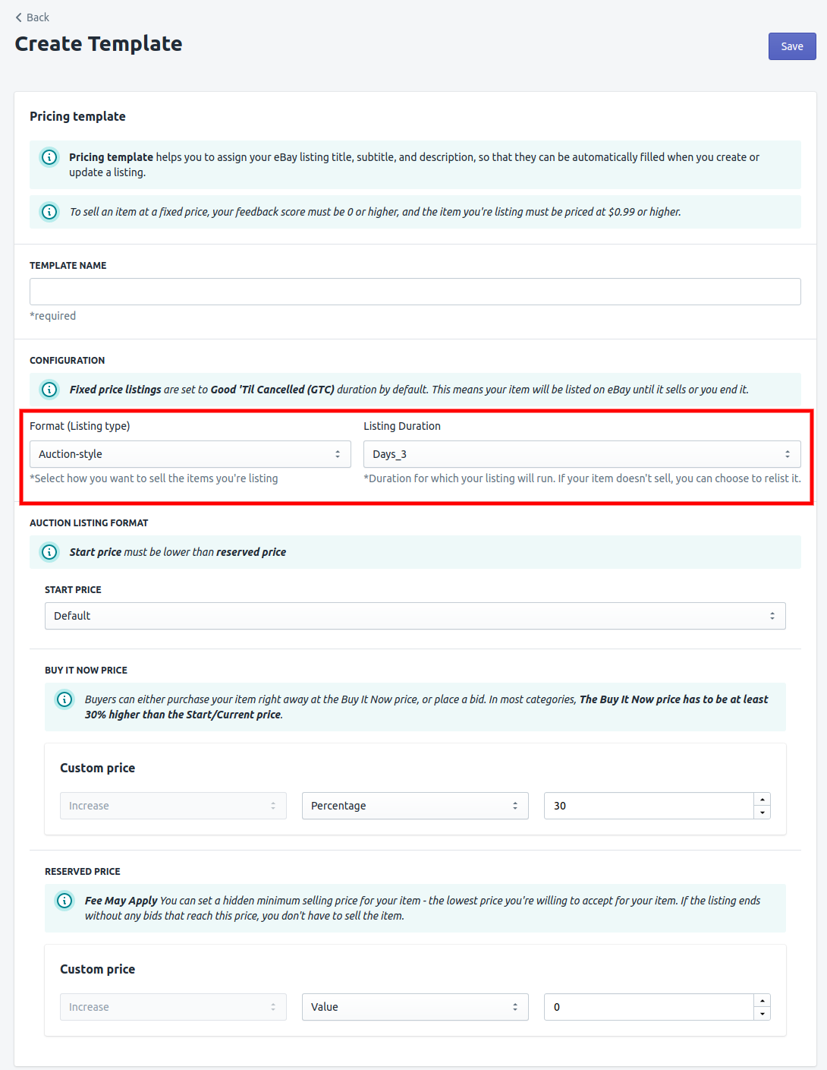Decrease Buy It Now price stepper value
Image resolution: width=827 pixels, height=1070 pixels.
tap(763, 813)
